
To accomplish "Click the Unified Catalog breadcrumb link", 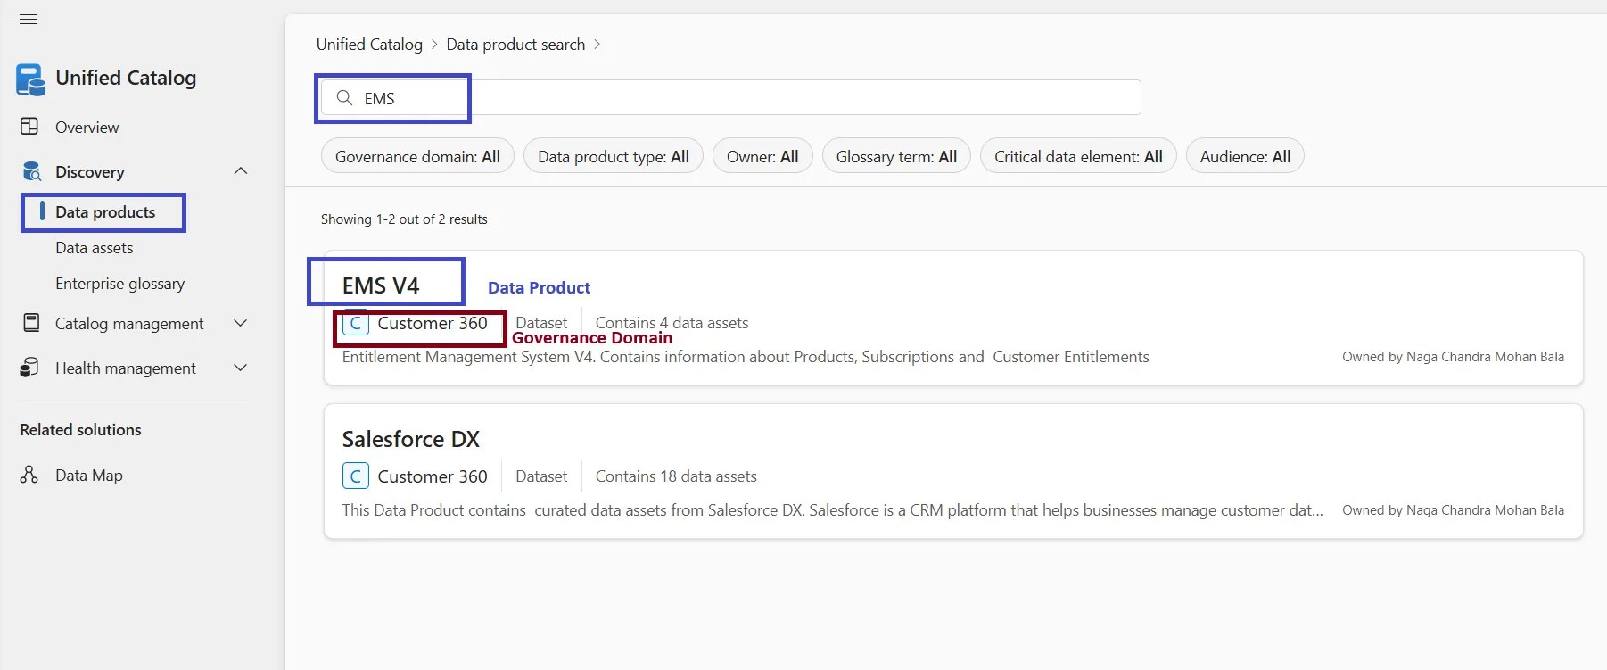I will click(369, 45).
